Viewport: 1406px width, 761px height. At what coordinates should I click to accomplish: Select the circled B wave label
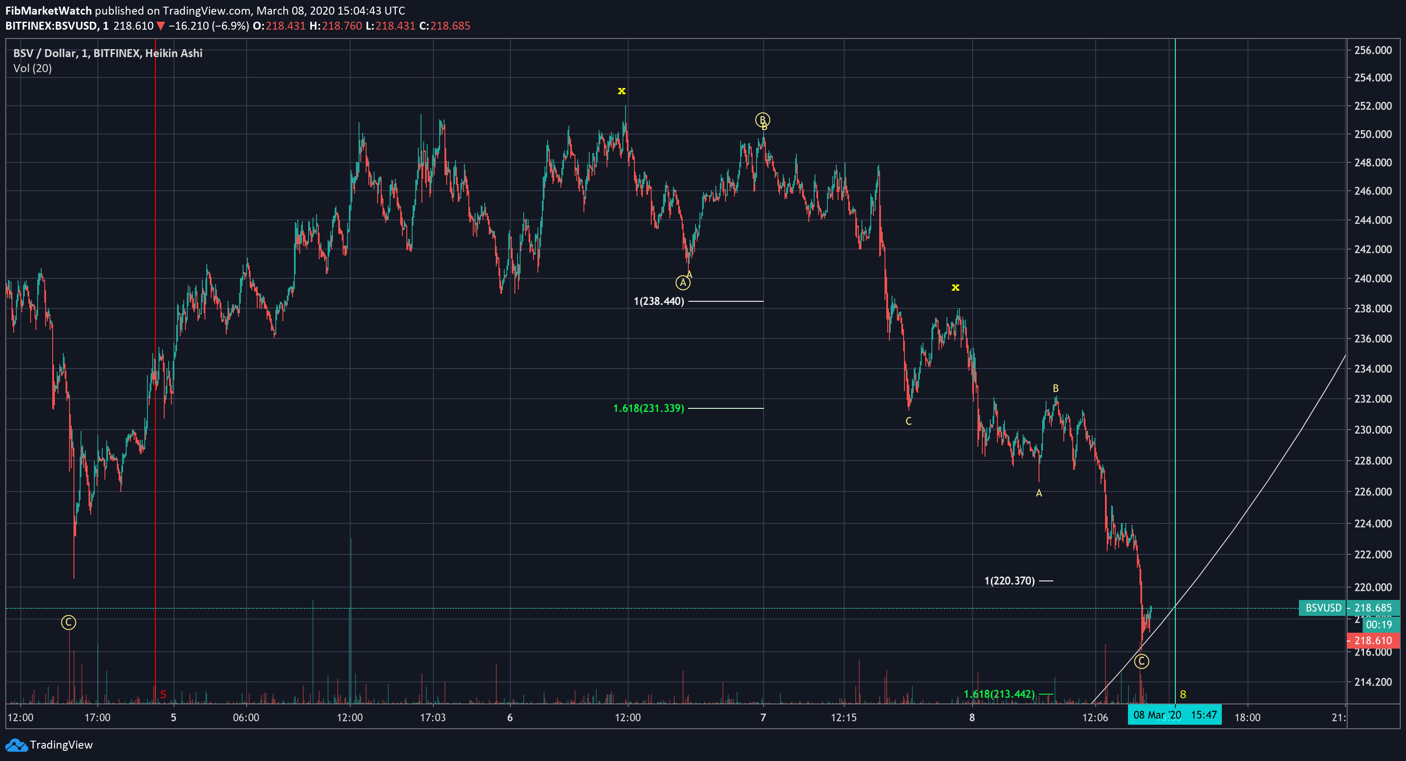point(762,119)
